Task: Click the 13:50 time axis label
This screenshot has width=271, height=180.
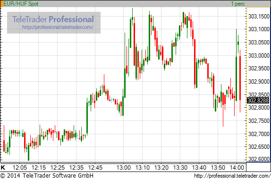Action: (x=218, y=168)
